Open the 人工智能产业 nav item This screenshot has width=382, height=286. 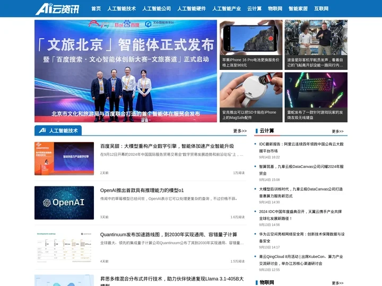227,9
